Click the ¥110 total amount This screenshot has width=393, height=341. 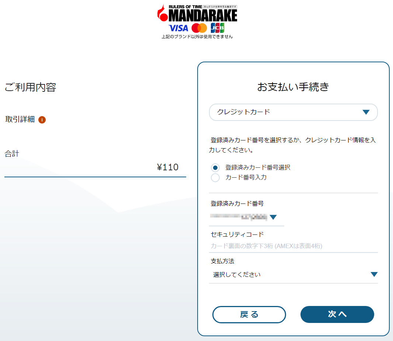coord(168,167)
